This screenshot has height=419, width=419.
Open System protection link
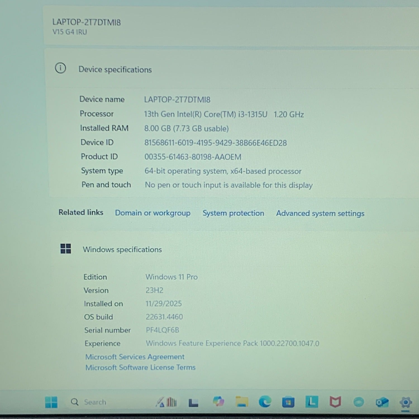[233, 213]
